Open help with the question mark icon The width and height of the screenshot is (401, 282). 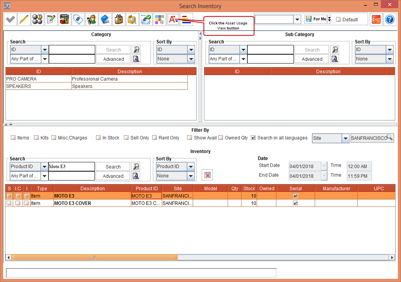[389, 19]
